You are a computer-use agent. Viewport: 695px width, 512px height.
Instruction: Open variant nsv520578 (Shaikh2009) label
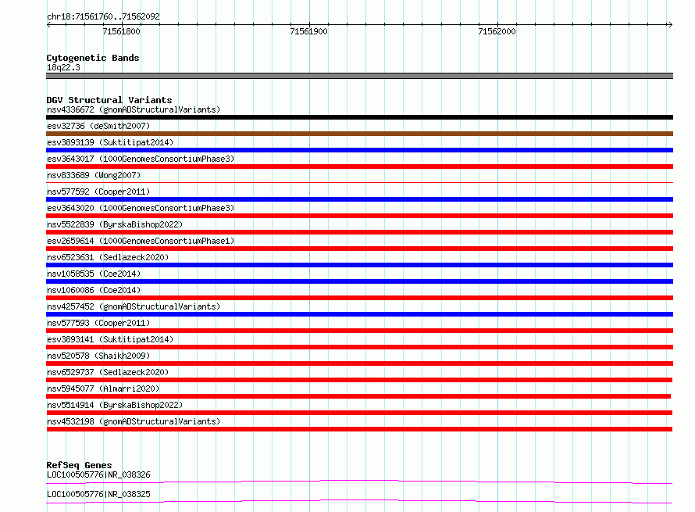pos(98,356)
